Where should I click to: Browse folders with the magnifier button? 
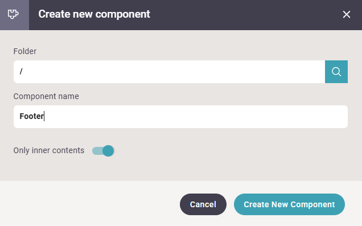click(x=336, y=72)
